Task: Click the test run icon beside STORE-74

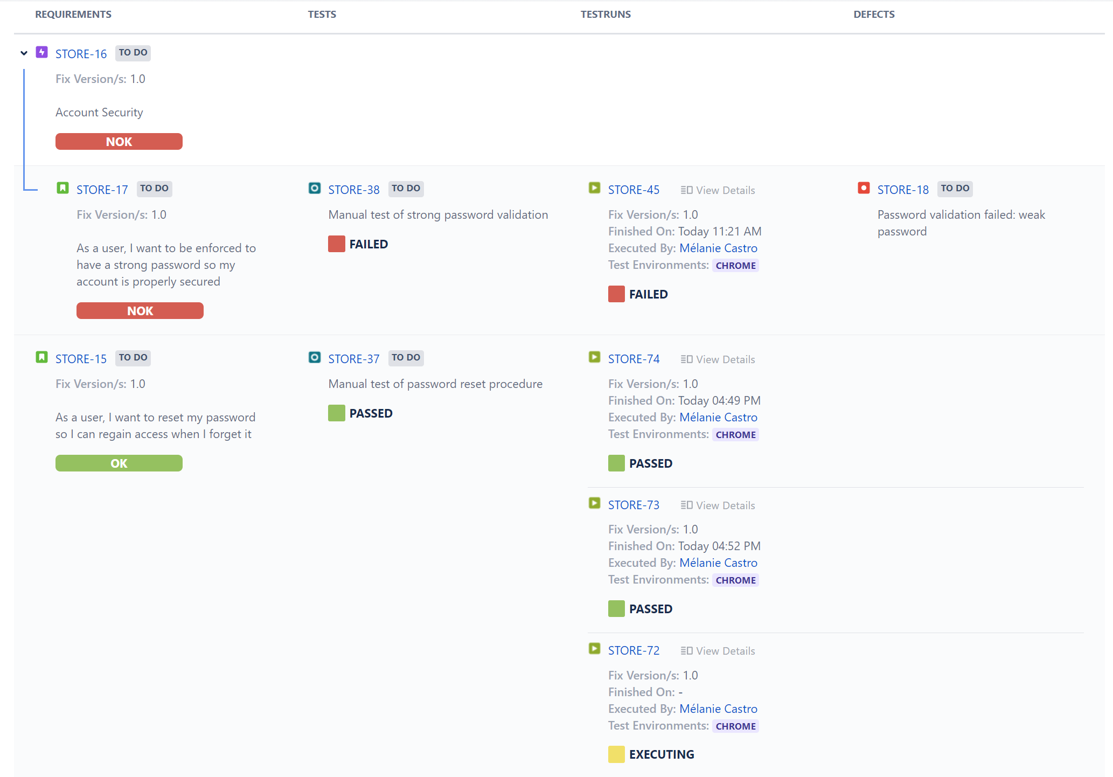Action: click(x=594, y=357)
